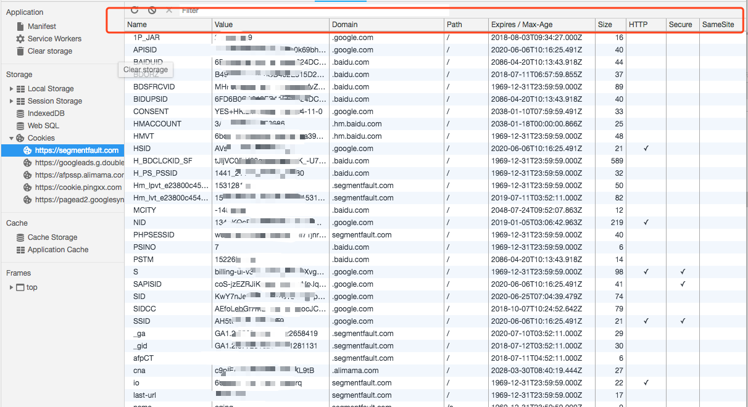Select the PHPSESSID cookie row

click(436, 235)
